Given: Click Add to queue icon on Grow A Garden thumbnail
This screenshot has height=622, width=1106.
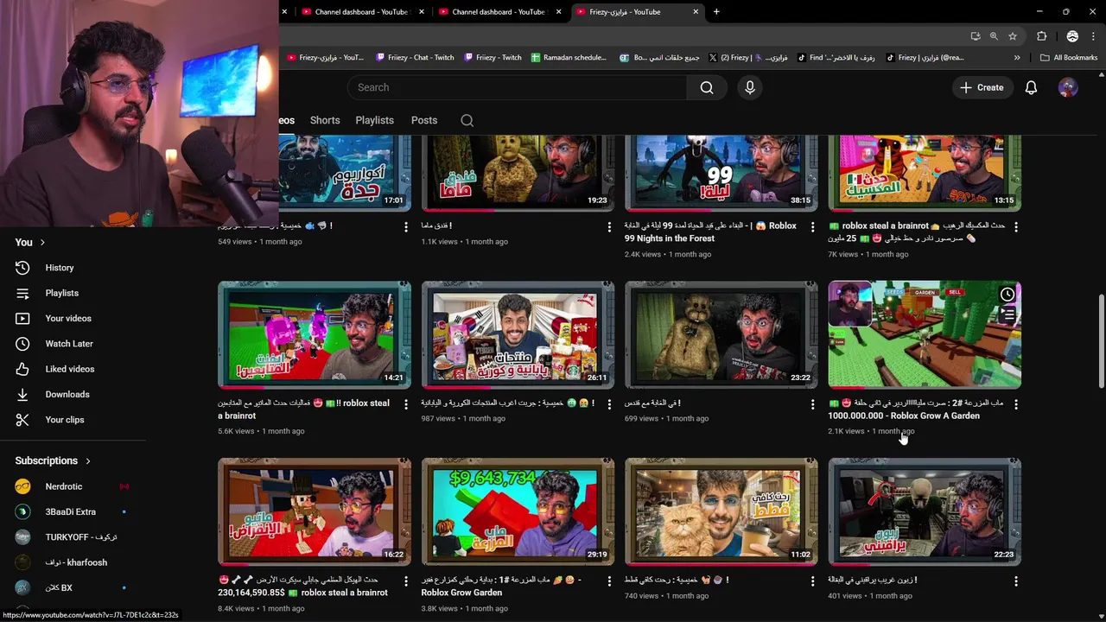Looking at the screenshot, I should click(1007, 316).
